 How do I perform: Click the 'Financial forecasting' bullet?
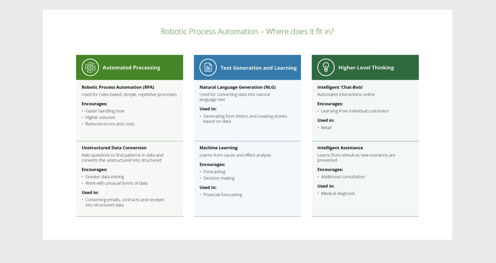(223, 195)
